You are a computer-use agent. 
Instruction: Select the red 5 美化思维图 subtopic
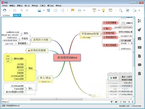point(110,45)
